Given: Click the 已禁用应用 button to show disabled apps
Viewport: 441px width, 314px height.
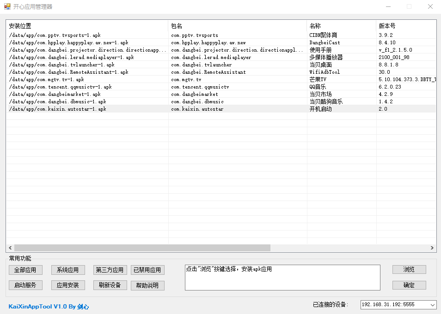Looking at the screenshot, I should (147, 270).
